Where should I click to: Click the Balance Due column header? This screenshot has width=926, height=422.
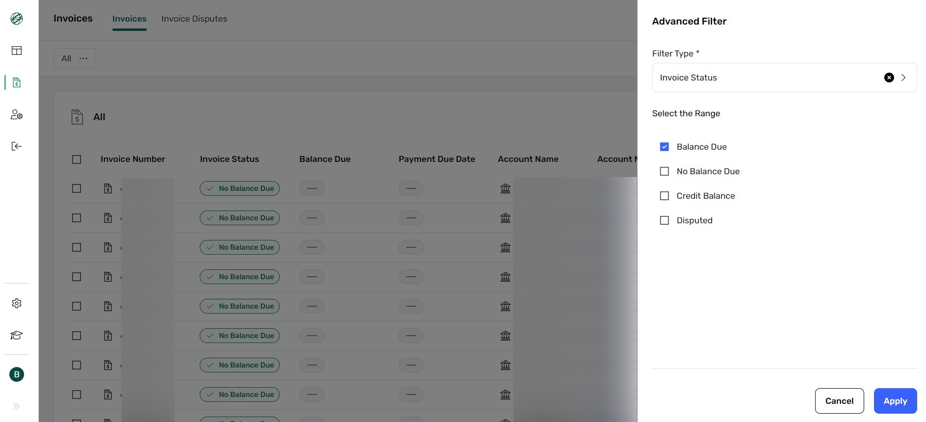pyautogui.click(x=325, y=159)
